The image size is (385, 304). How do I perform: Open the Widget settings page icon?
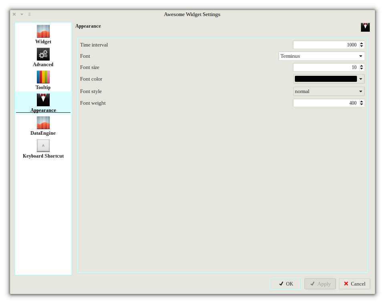pos(43,31)
